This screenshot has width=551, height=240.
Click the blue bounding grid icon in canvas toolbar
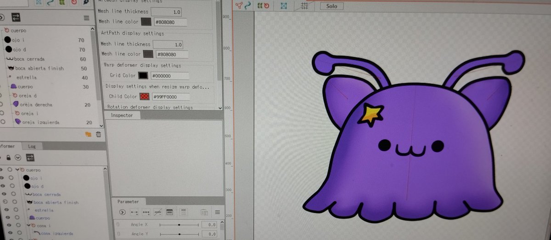pos(284,6)
